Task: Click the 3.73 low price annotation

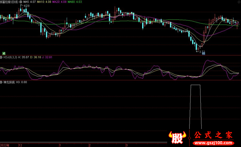Action: point(201,51)
